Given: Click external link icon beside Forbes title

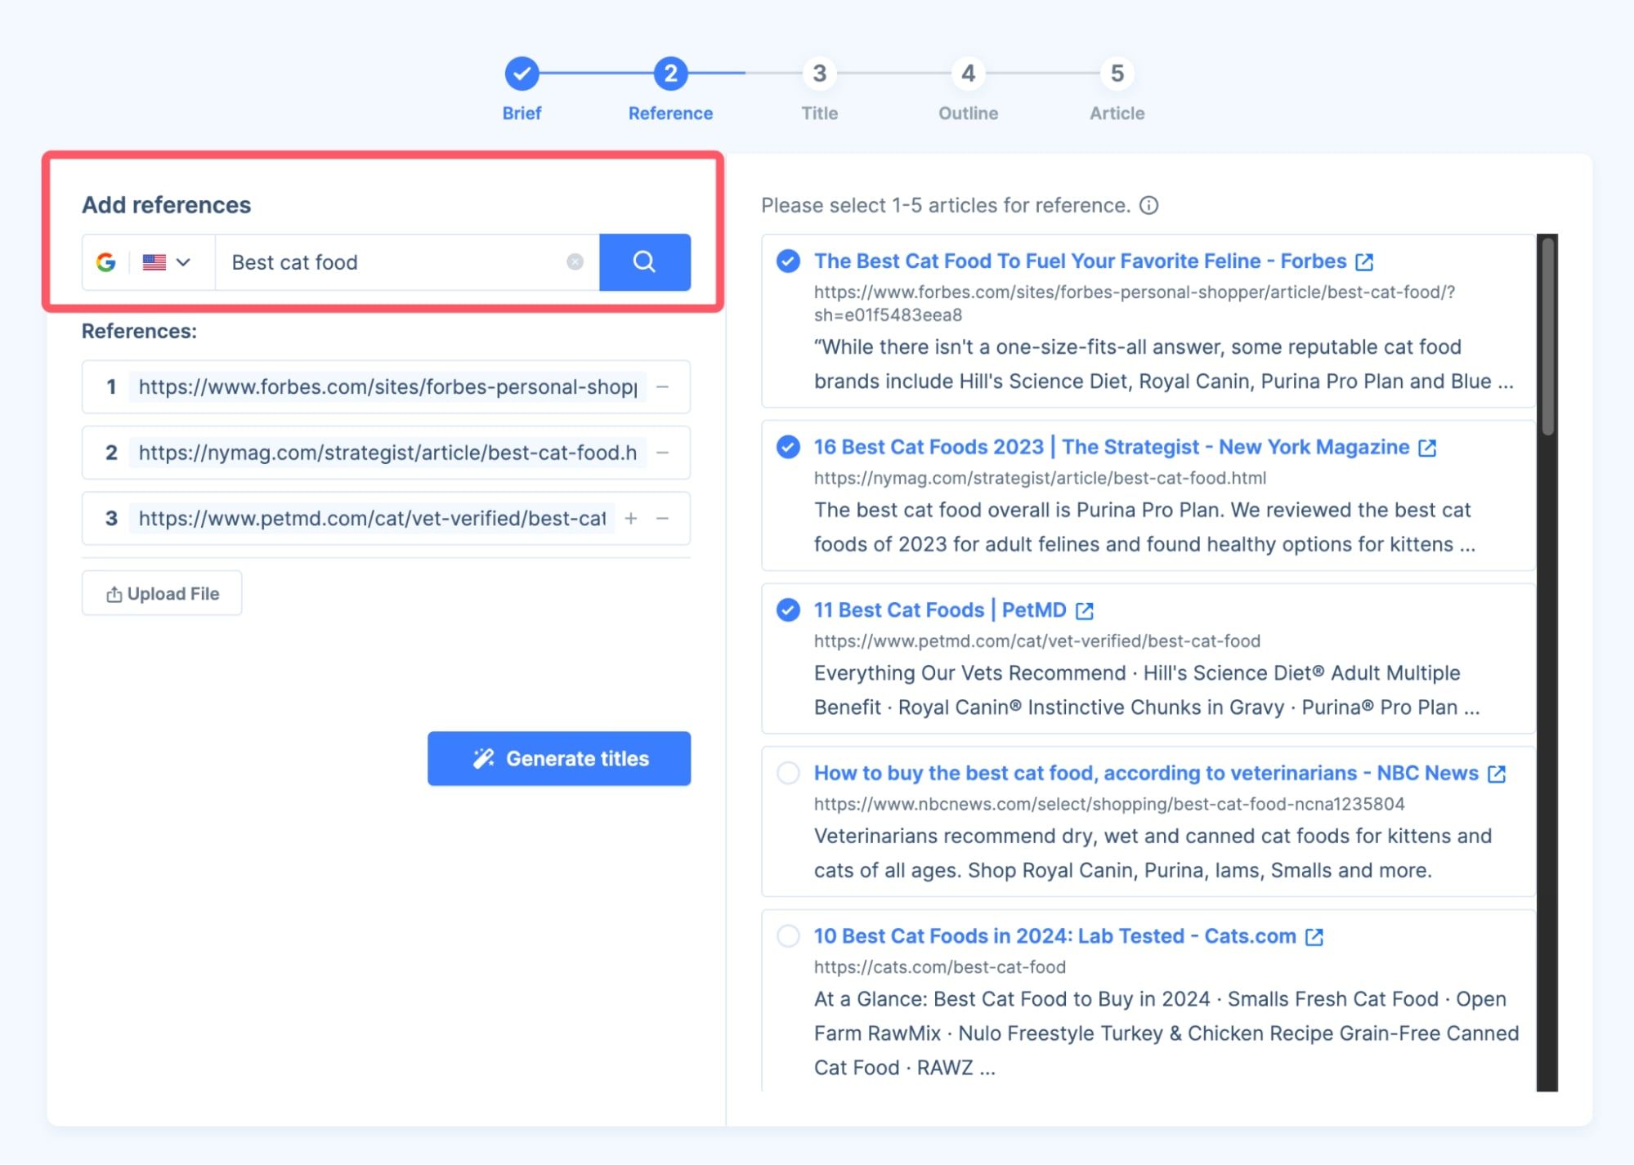Looking at the screenshot, I should pyautogui.click(x=1364, y=262).
